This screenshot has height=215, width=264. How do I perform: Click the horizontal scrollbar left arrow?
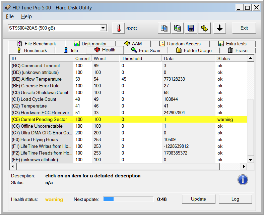[x=13, y=167]
